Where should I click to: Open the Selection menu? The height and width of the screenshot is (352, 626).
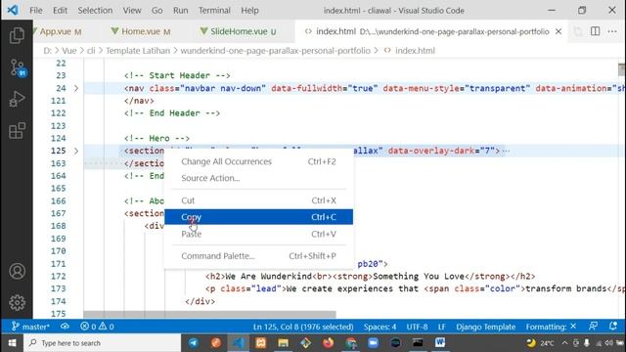[x=95, y=11]
